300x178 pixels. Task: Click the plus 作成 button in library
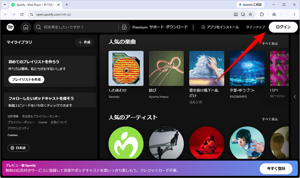pyautogui.click(x=84, y=42)
